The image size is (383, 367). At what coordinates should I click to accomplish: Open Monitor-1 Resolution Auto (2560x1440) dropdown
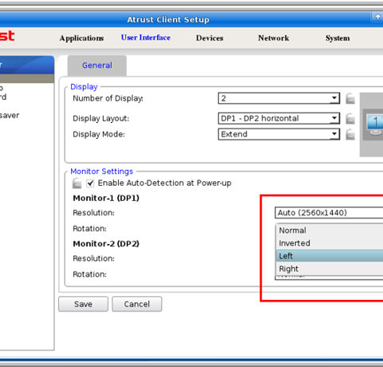click(329, 213)
